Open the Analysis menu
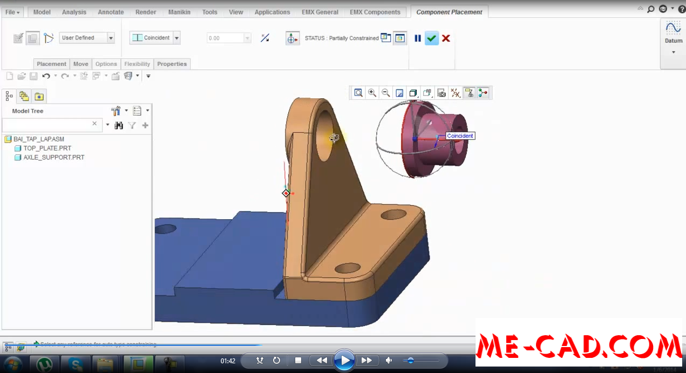Image resolution: width=686 pixels, height=373 pixels. tap(74, 11)
